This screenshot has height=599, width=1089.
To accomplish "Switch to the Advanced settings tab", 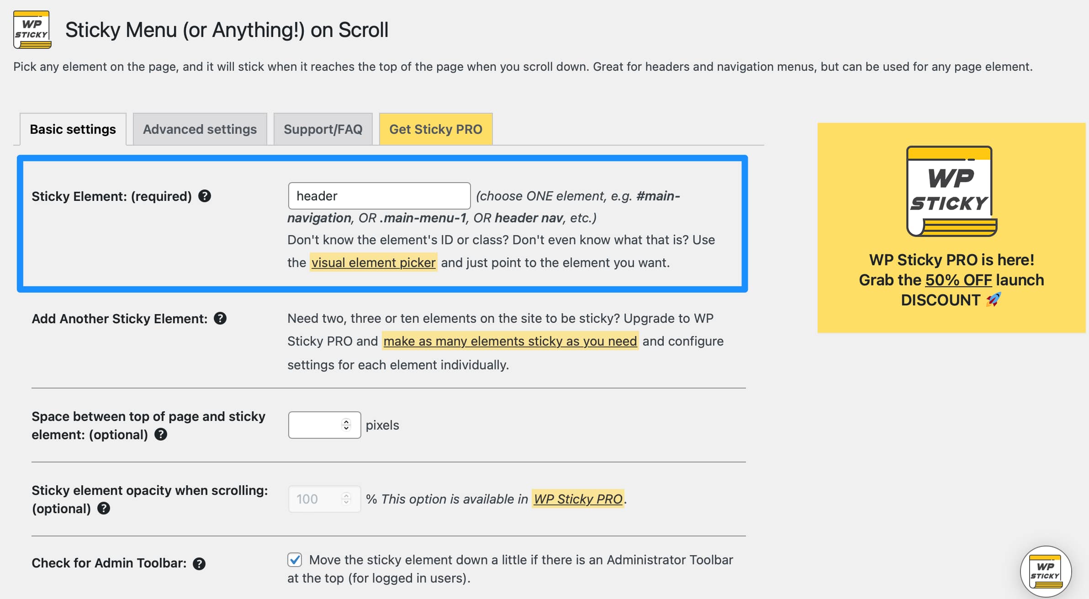I will coord(199,129).
